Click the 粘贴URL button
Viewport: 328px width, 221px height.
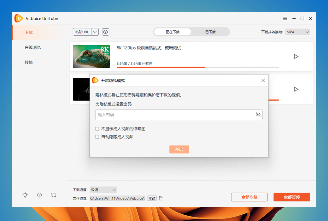click(x=82, y=32)
